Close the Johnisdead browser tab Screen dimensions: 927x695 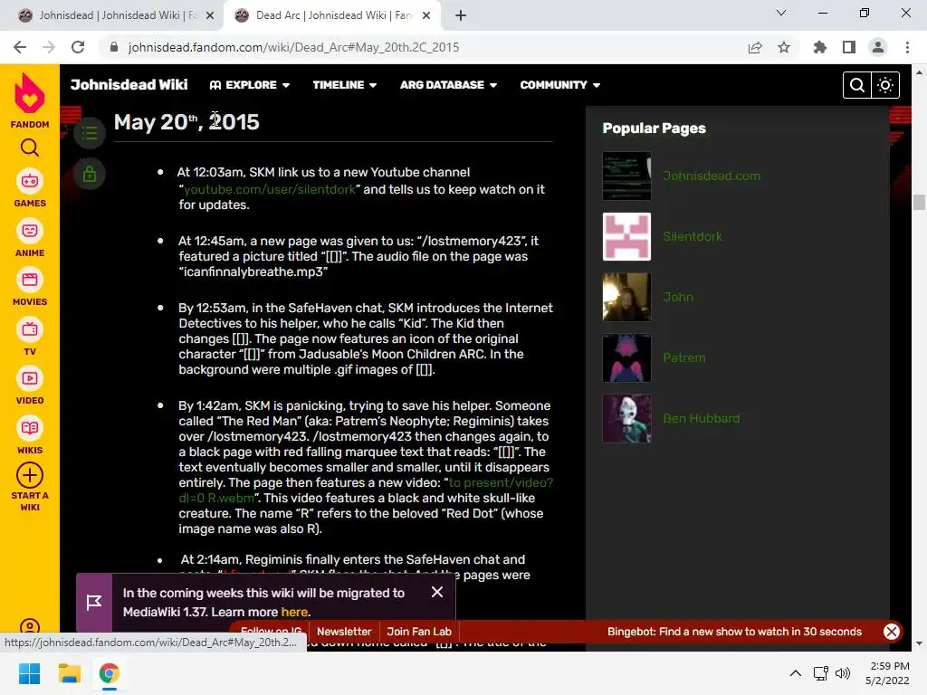[210, 16]
